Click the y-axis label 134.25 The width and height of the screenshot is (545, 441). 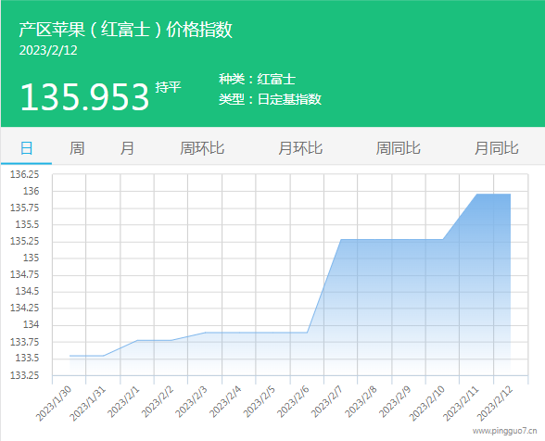pyautogui.click(x=25, y=308)
